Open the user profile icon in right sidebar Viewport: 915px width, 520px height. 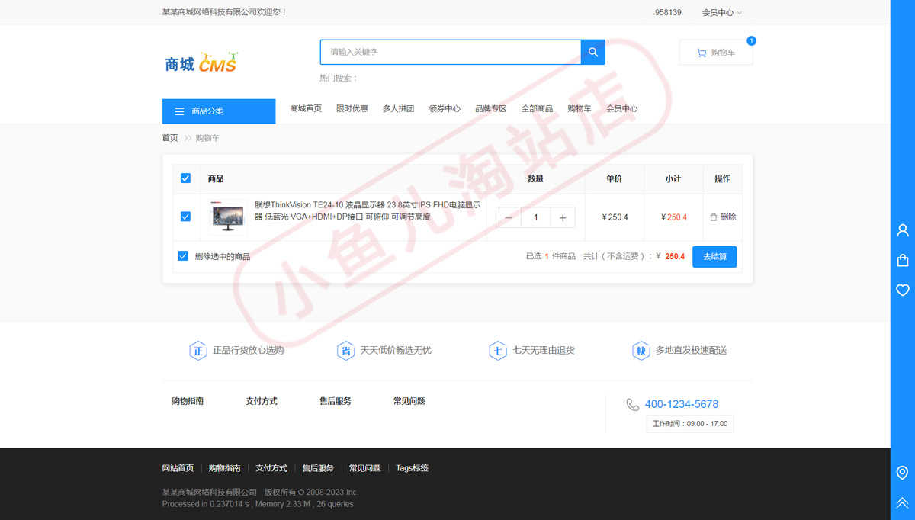pos(903,230)
